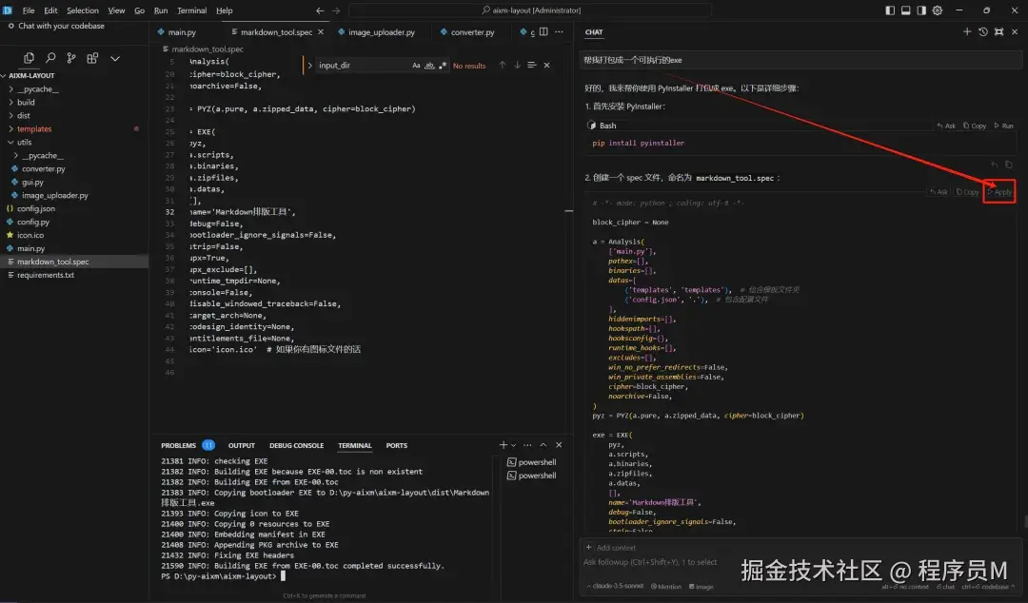Open terminal launch profile dropdown
The height and width of the screenshot is (603, 1028).
(513, 445)
